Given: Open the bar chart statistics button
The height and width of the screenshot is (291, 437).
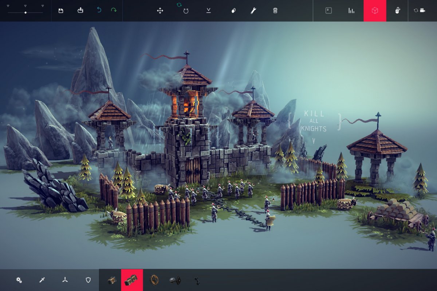Looking at the screenshot, I should click(x=351, y=11).
